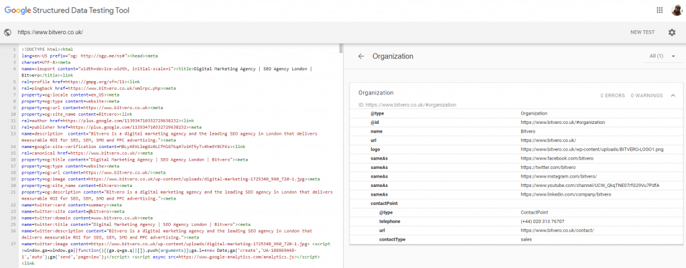
Task: Click the 0 ERRORS label
Action: 612,95
